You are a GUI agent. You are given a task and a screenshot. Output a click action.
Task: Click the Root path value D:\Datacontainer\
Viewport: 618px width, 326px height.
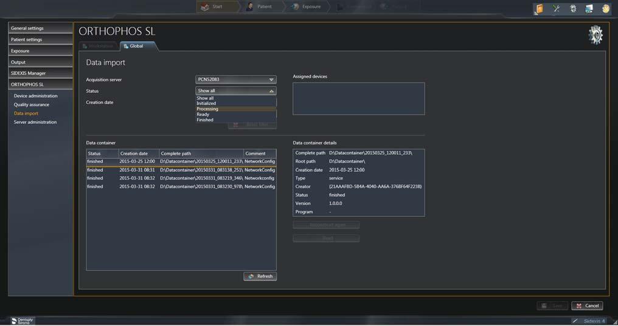click(x=347, y=161)
